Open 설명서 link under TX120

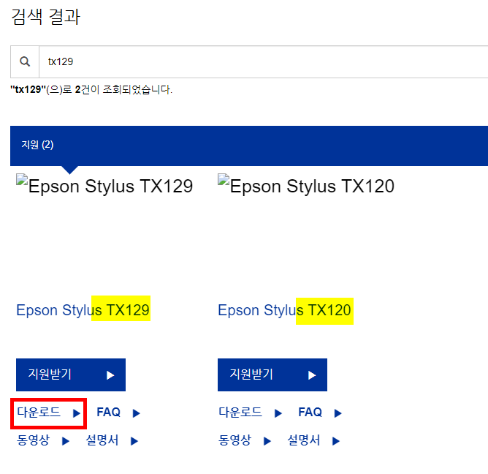click(x=313, y=440)
